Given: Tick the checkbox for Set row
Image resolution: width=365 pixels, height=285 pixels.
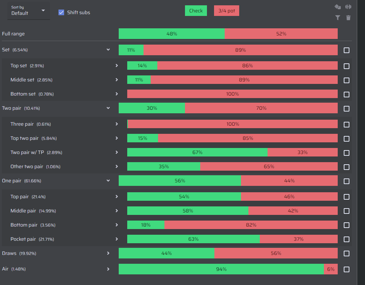Looking at the screenshot, I should (x=346, y=50).
